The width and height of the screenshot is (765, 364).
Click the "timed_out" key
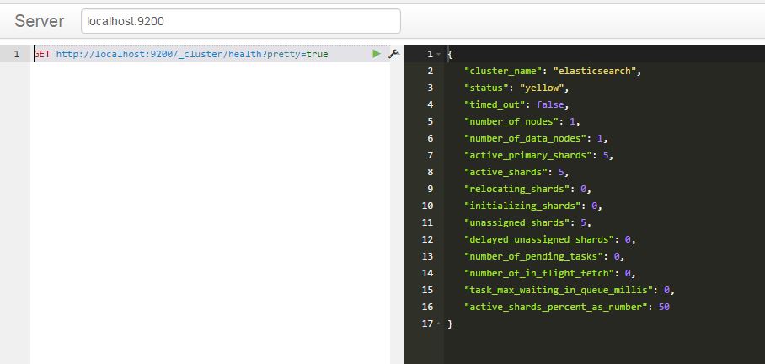(x=495, y=105)
